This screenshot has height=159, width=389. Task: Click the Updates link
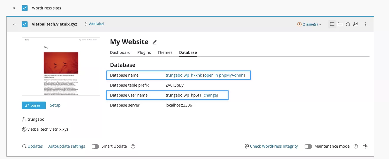[35, 146]
